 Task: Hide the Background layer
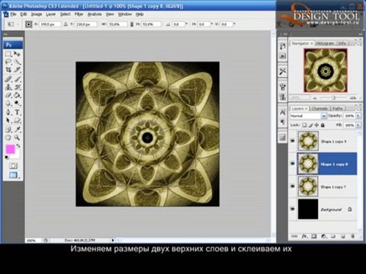293,209
